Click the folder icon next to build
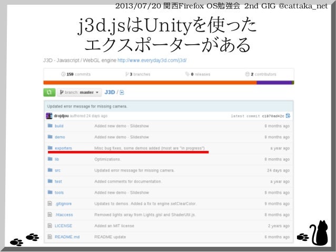The image size is (336, 252). pos(50,126)
